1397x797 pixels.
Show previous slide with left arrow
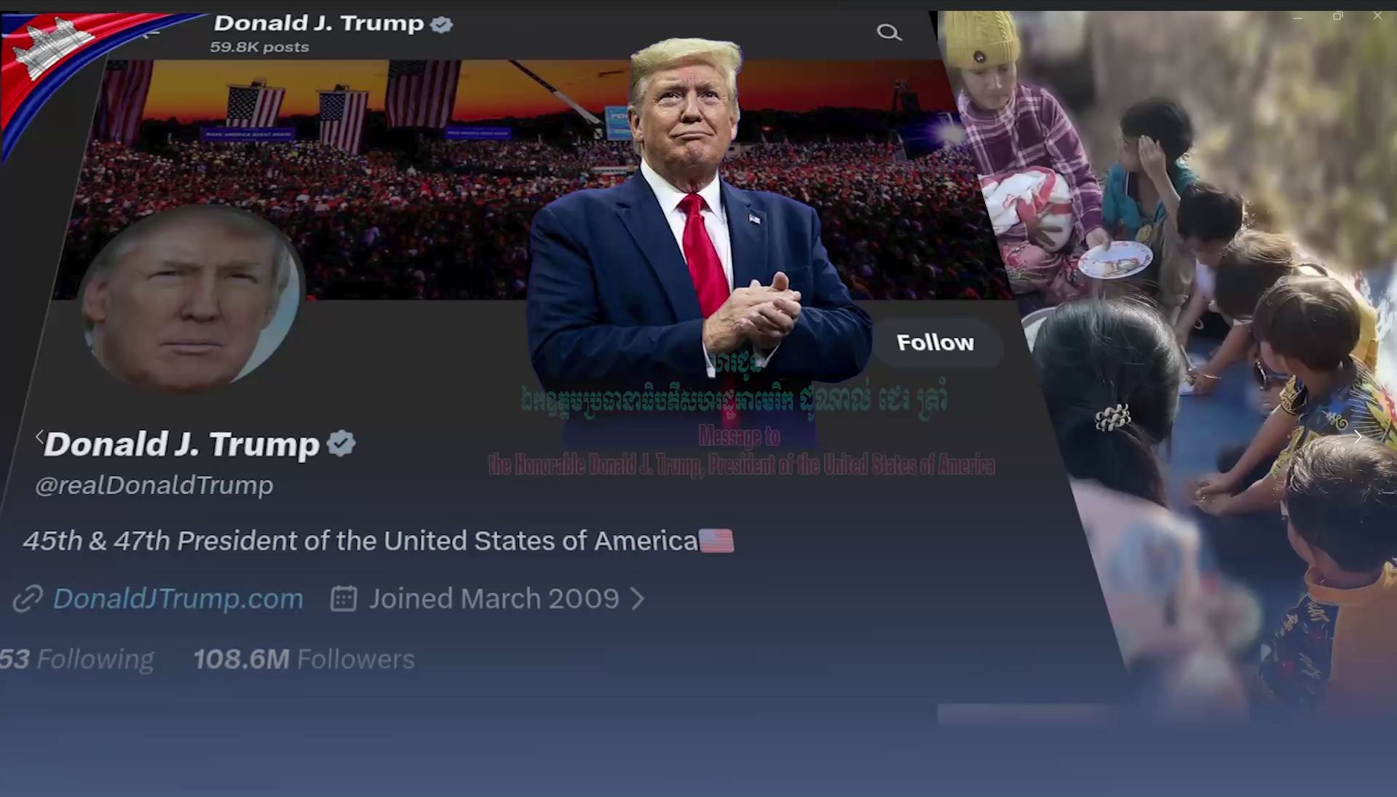[x=40, y=437]
